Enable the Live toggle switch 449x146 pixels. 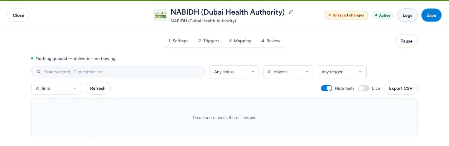[364, 88]
